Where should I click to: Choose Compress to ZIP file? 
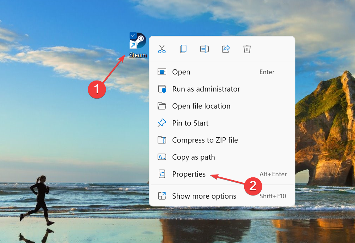tap(222, 140)
